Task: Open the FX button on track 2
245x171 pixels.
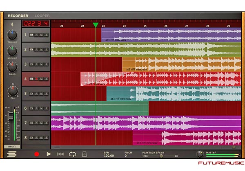Action: tap(31, 50)
